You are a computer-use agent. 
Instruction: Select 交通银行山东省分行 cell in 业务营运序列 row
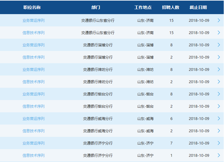point(98,21)
